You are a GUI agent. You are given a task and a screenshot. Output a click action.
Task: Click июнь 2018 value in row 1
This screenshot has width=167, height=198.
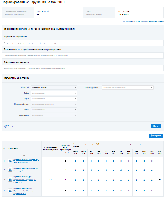coord(75,161)
